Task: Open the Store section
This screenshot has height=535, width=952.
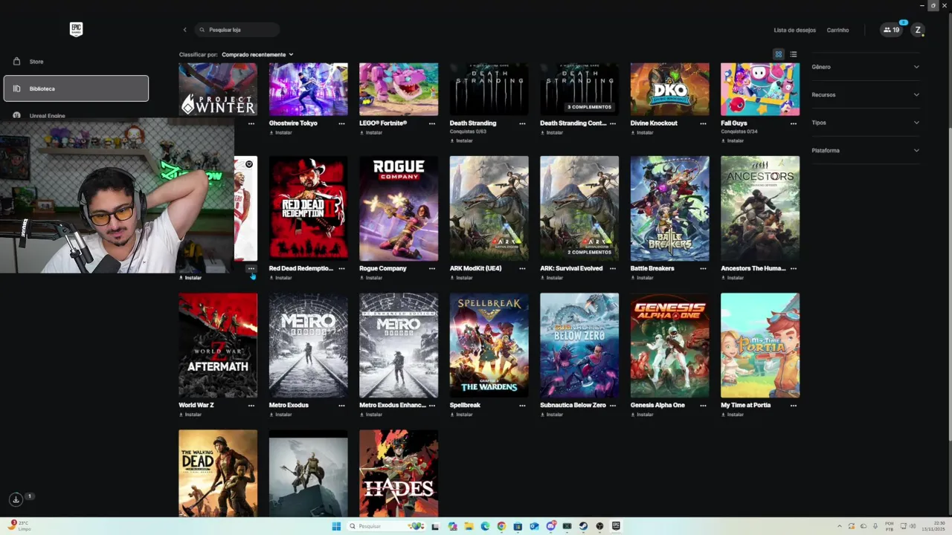Action: (x=76, y=62)
